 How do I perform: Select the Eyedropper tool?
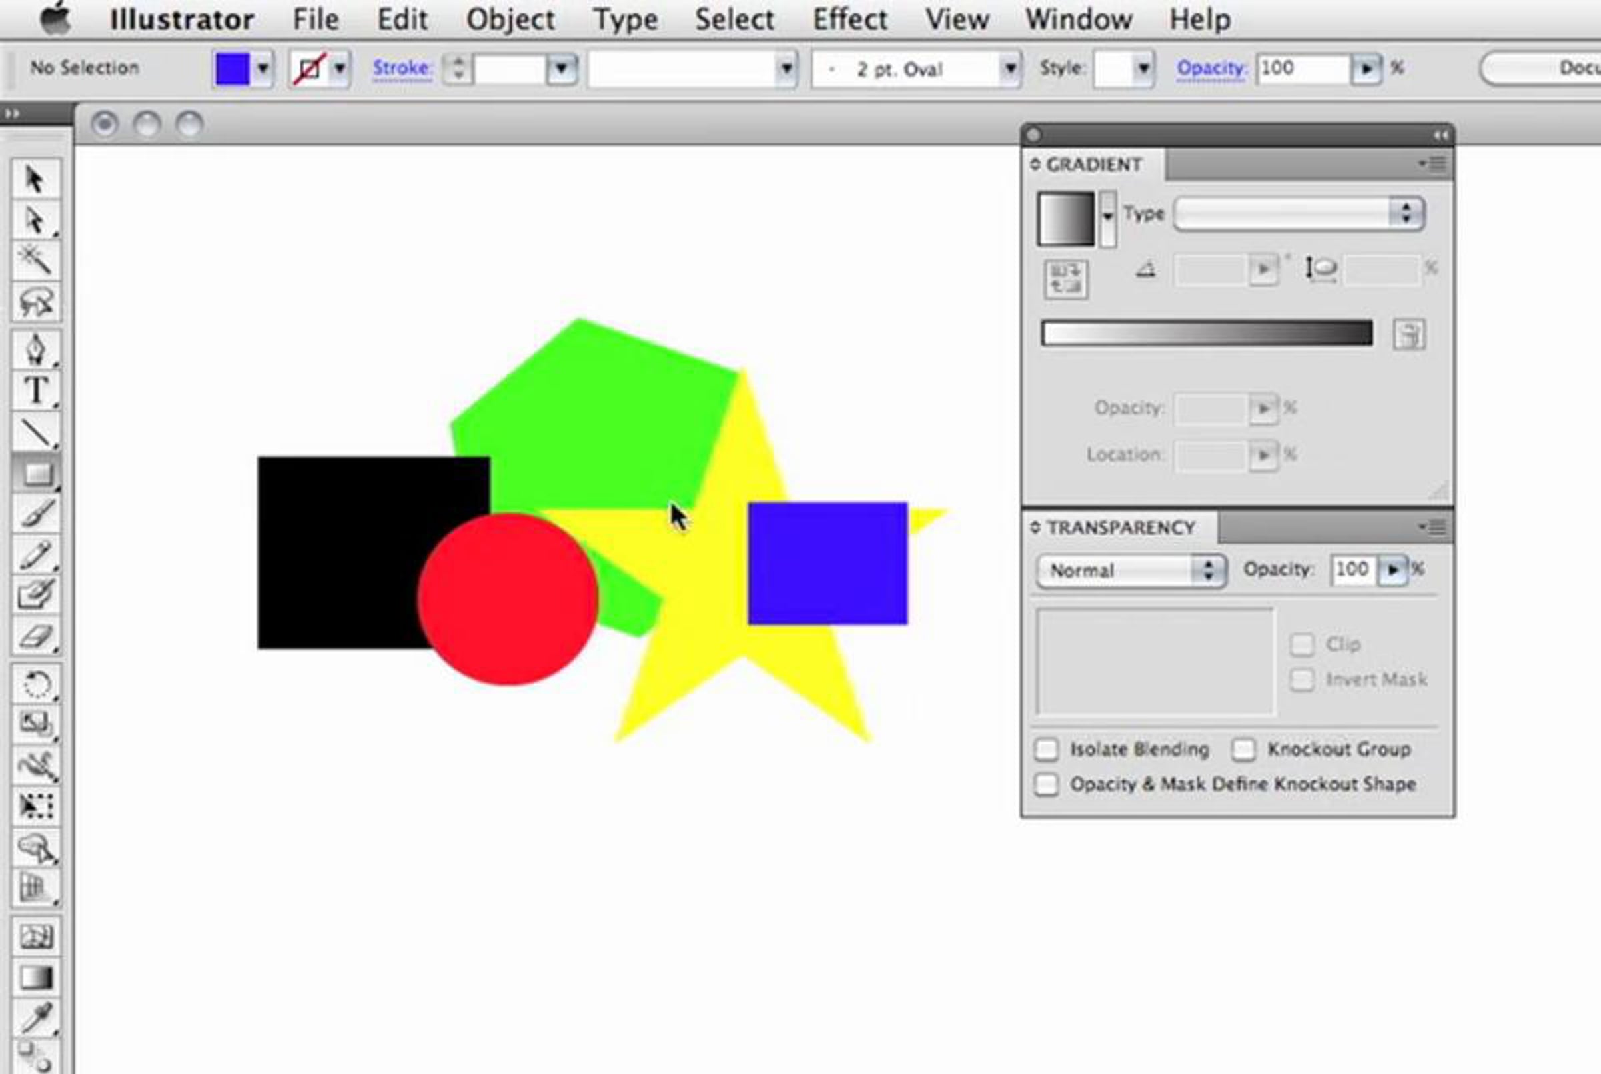pos(35,1018)
